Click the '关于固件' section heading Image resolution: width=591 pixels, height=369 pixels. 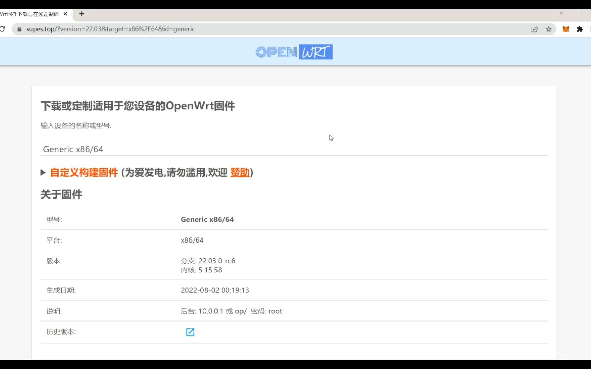tap(62, 194)
